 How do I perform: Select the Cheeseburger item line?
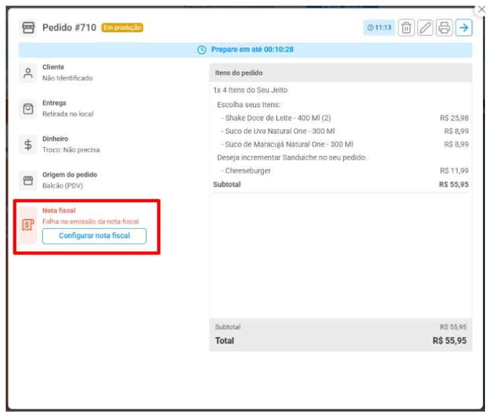tap(248, 171)
